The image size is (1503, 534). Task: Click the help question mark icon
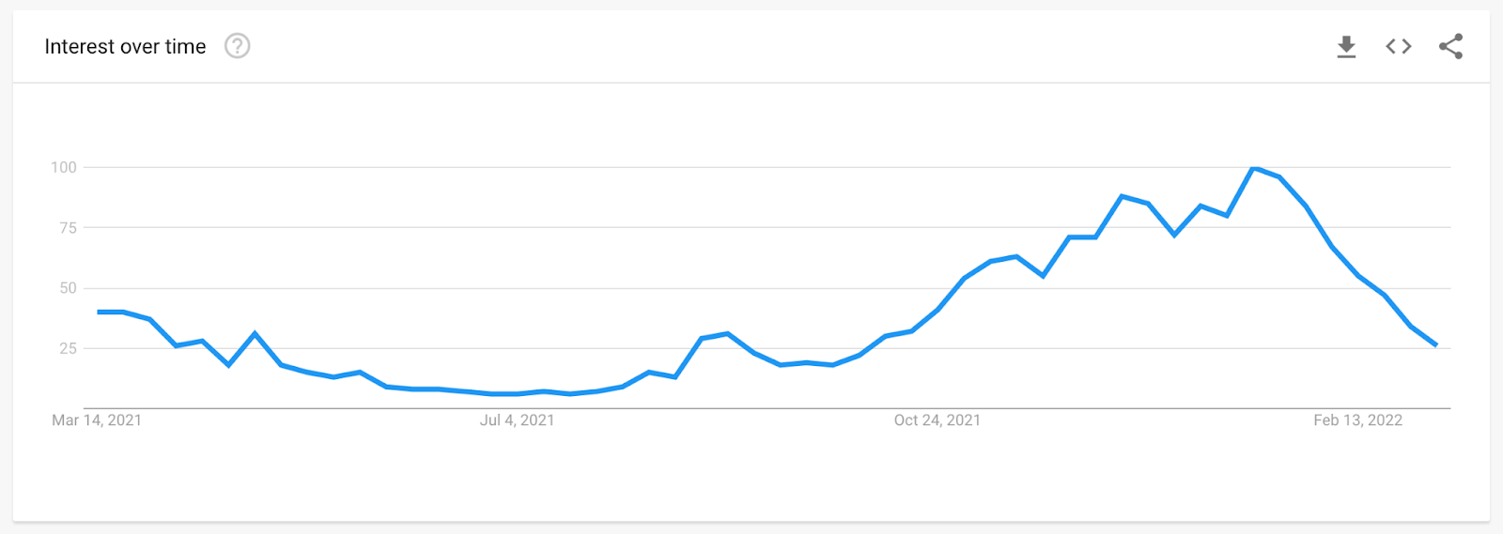pyautogui.click(x=237, y=46)
